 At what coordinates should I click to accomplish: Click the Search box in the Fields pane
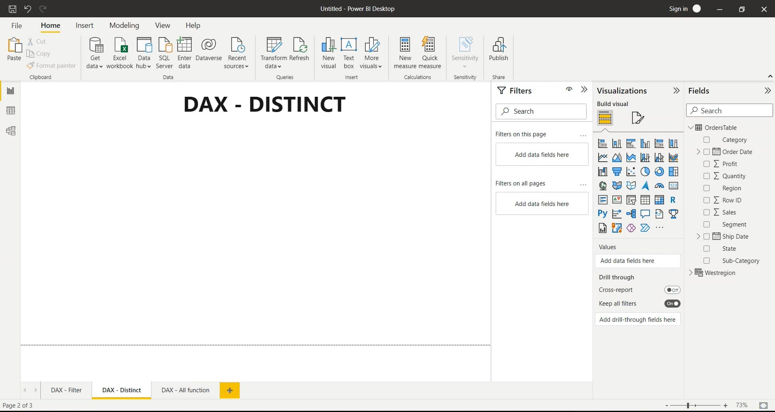point(729,110)
